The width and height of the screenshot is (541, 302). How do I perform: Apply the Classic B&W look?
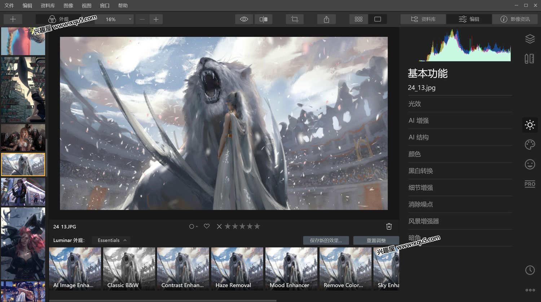(129, 269)
